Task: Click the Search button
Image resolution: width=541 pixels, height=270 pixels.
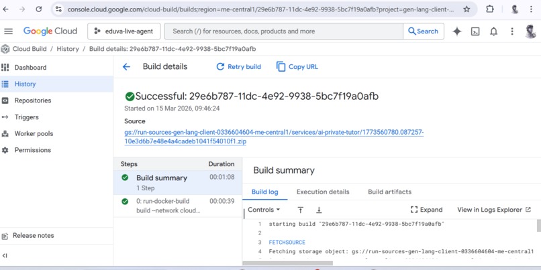Action: (x=424, y=31)
